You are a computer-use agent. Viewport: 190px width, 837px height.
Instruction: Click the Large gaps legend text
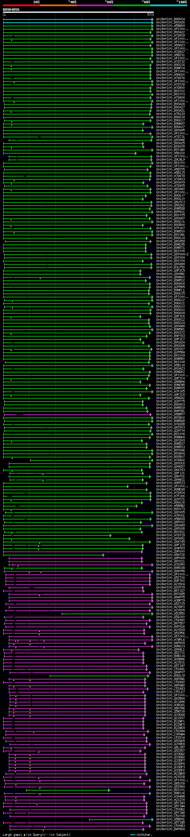click(x=37, y=834)
